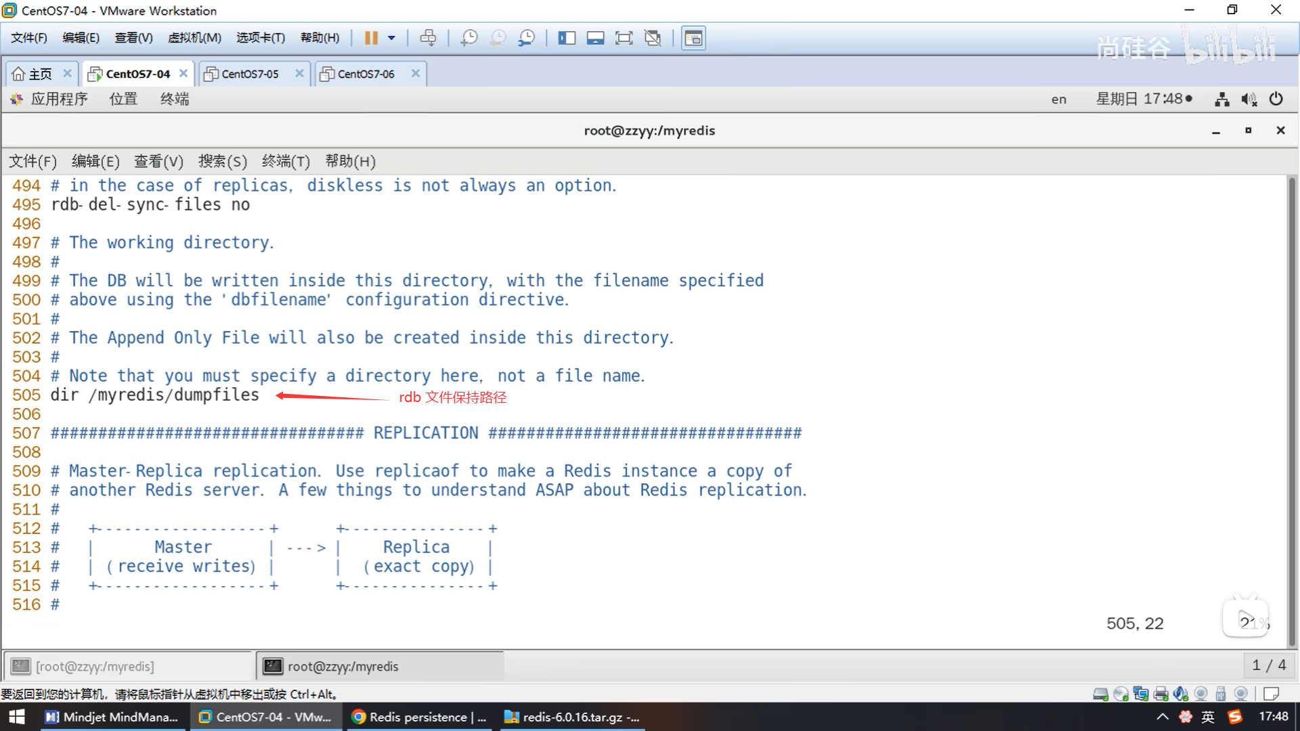Click the terminal vertical scrollbar

[x=1292, y=406]
